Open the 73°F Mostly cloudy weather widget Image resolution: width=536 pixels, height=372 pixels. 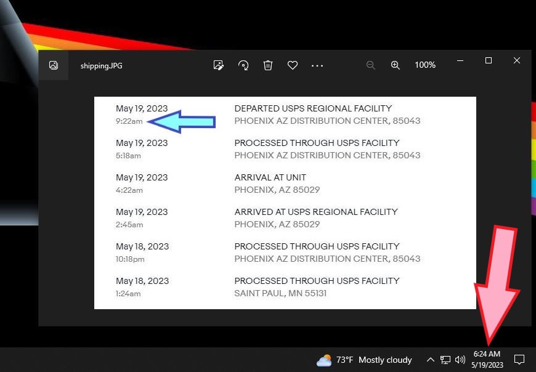[364, 360]
